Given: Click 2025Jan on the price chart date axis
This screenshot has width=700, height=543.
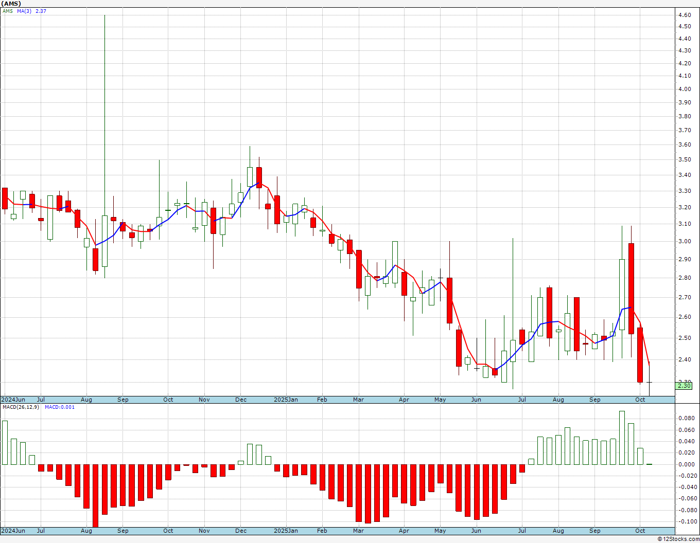Looking at the screenshot, I should (x=286, y=400).
